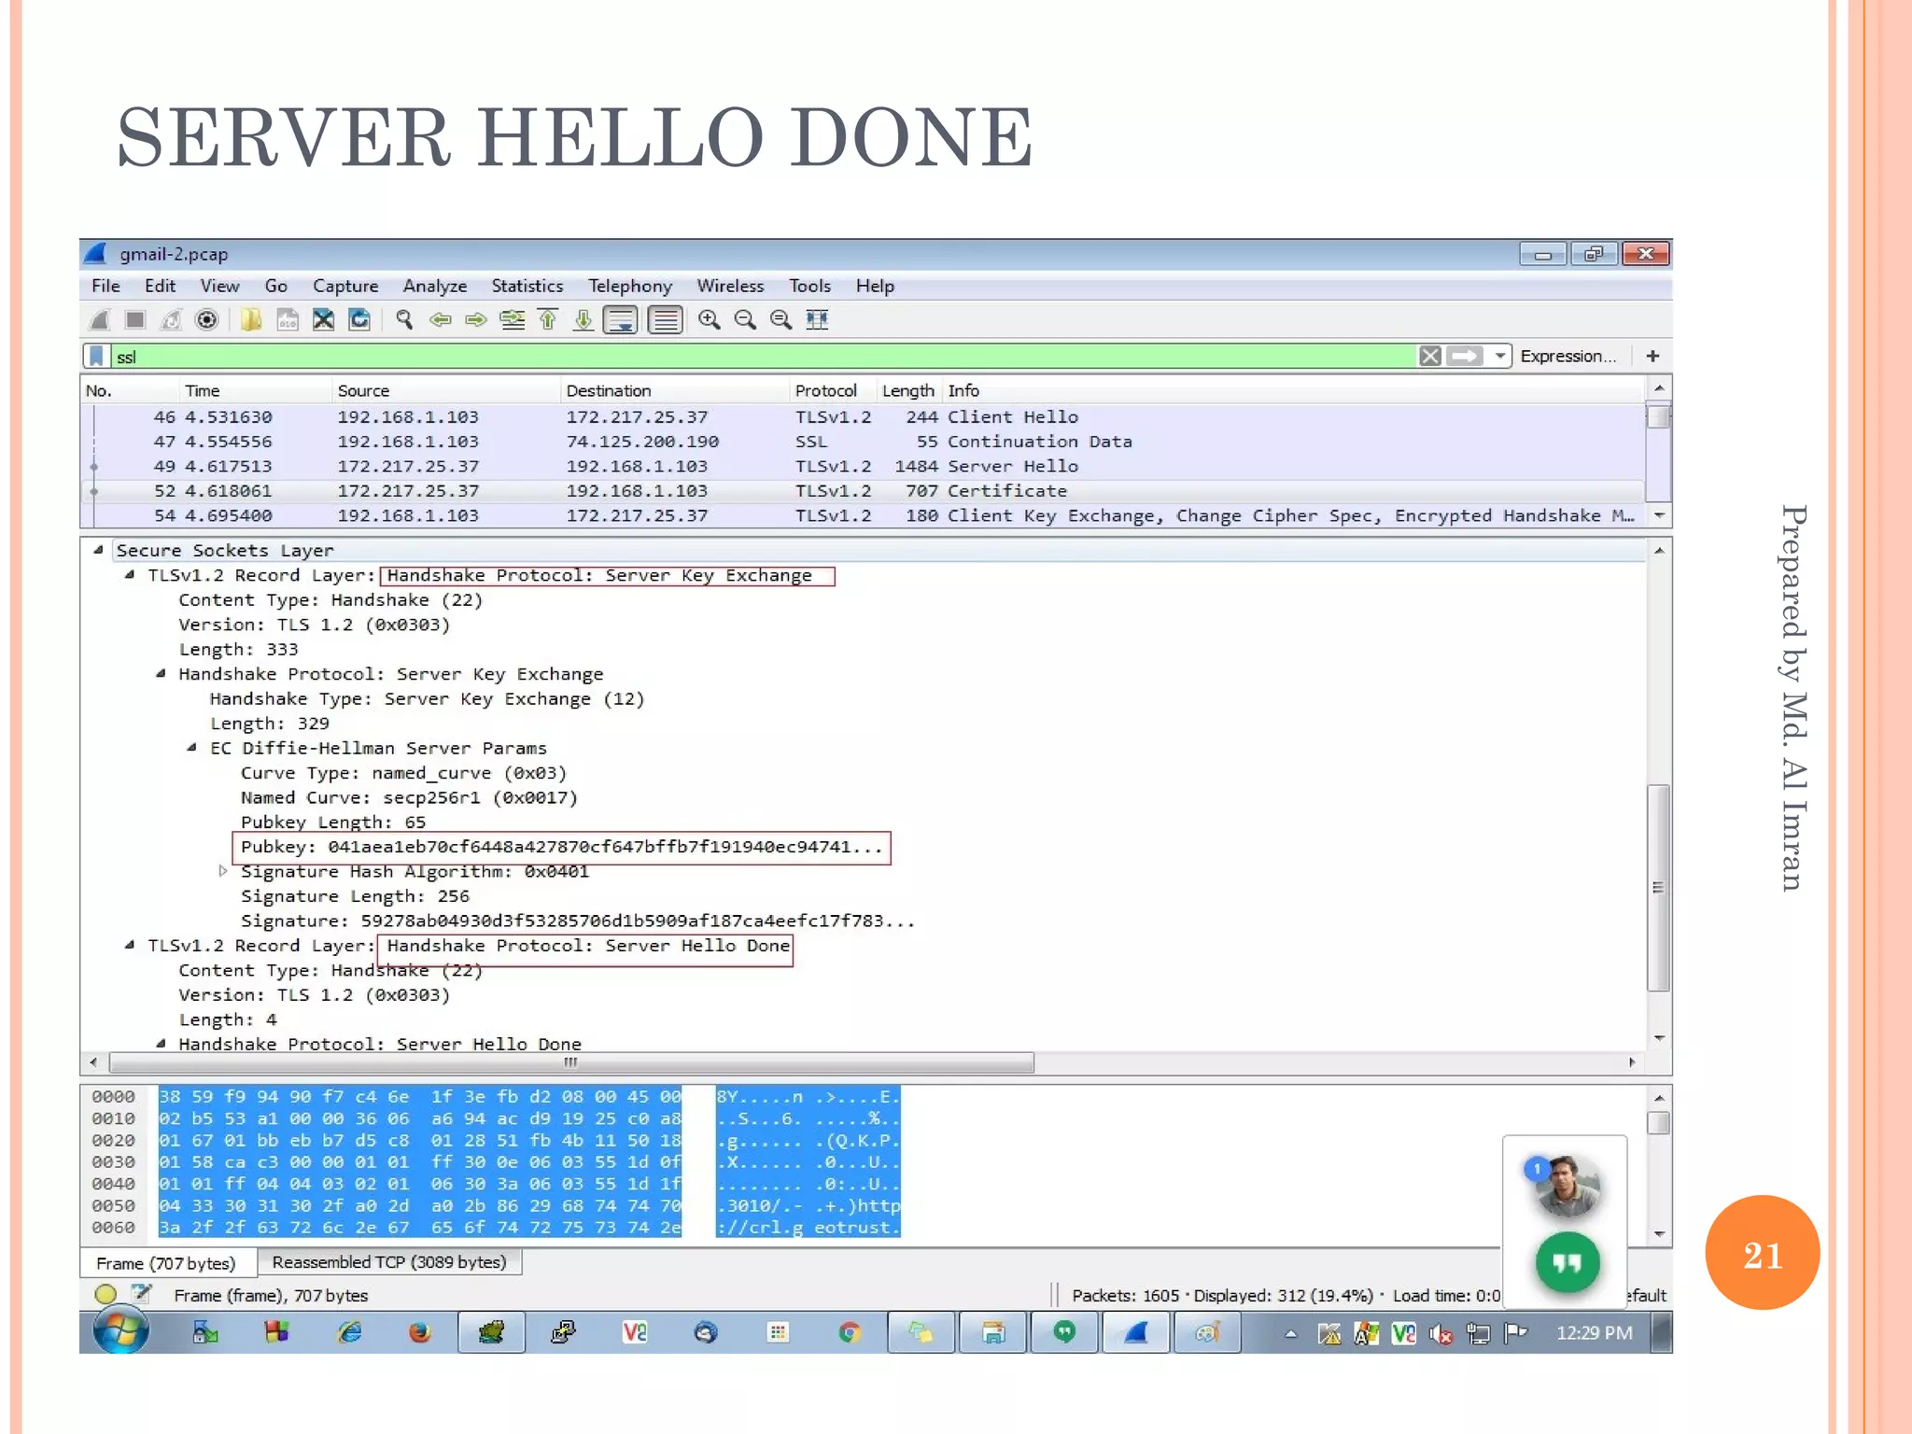
Task: Clear the ssl display filter
Action: [1429, 356]
